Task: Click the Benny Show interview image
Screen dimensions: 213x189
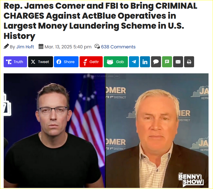Action: point(106,131)
